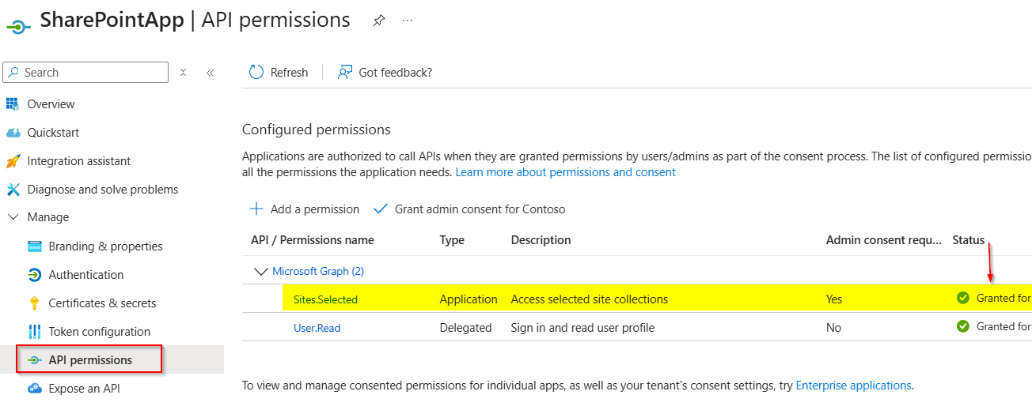This screenshot has height=410, width=1032.
Task: Click the plus icon to add permission
Action: (256, 209)
